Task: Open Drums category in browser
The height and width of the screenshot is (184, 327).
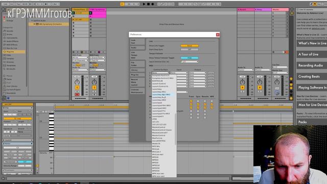Action: click(9, 34)
